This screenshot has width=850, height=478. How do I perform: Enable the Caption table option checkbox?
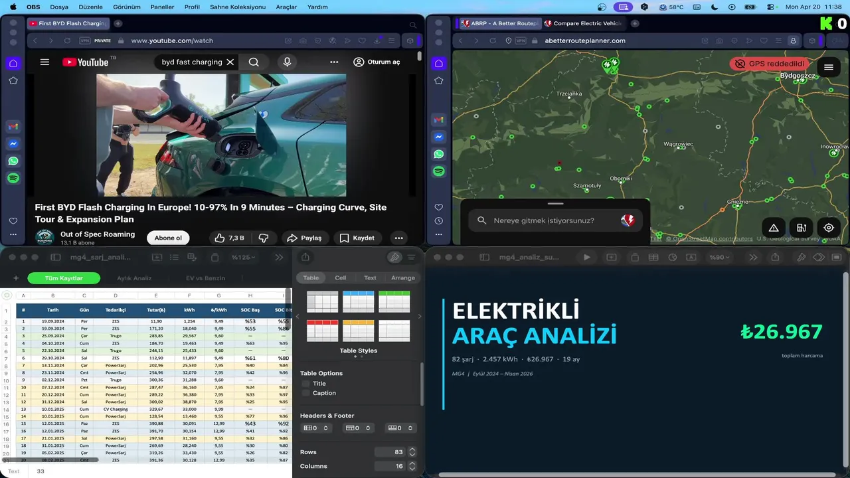(305, 393)
